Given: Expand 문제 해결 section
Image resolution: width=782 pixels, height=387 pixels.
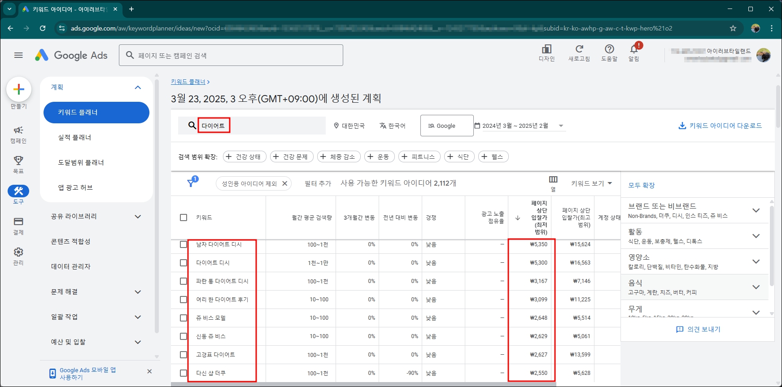Looking at the screenshot, I should (138, 292).
